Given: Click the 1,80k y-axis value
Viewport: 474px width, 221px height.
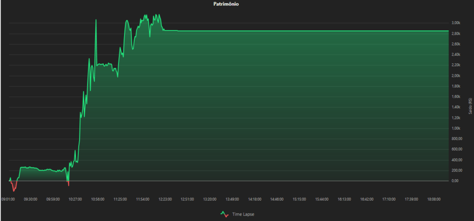Looking at the screenshot, I should click(456, 86).
